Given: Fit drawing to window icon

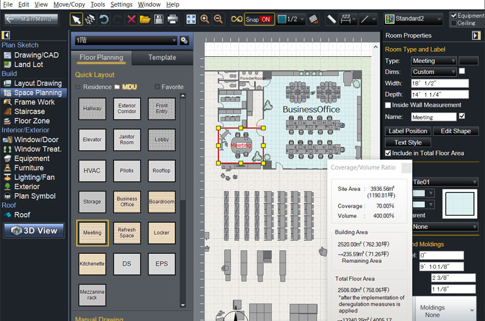Looking at the screenshot, I should click(x=191, y=19).
